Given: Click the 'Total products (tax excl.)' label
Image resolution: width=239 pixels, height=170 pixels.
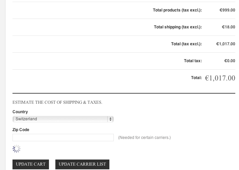Looking at the screenshot, I should point(177,10).
